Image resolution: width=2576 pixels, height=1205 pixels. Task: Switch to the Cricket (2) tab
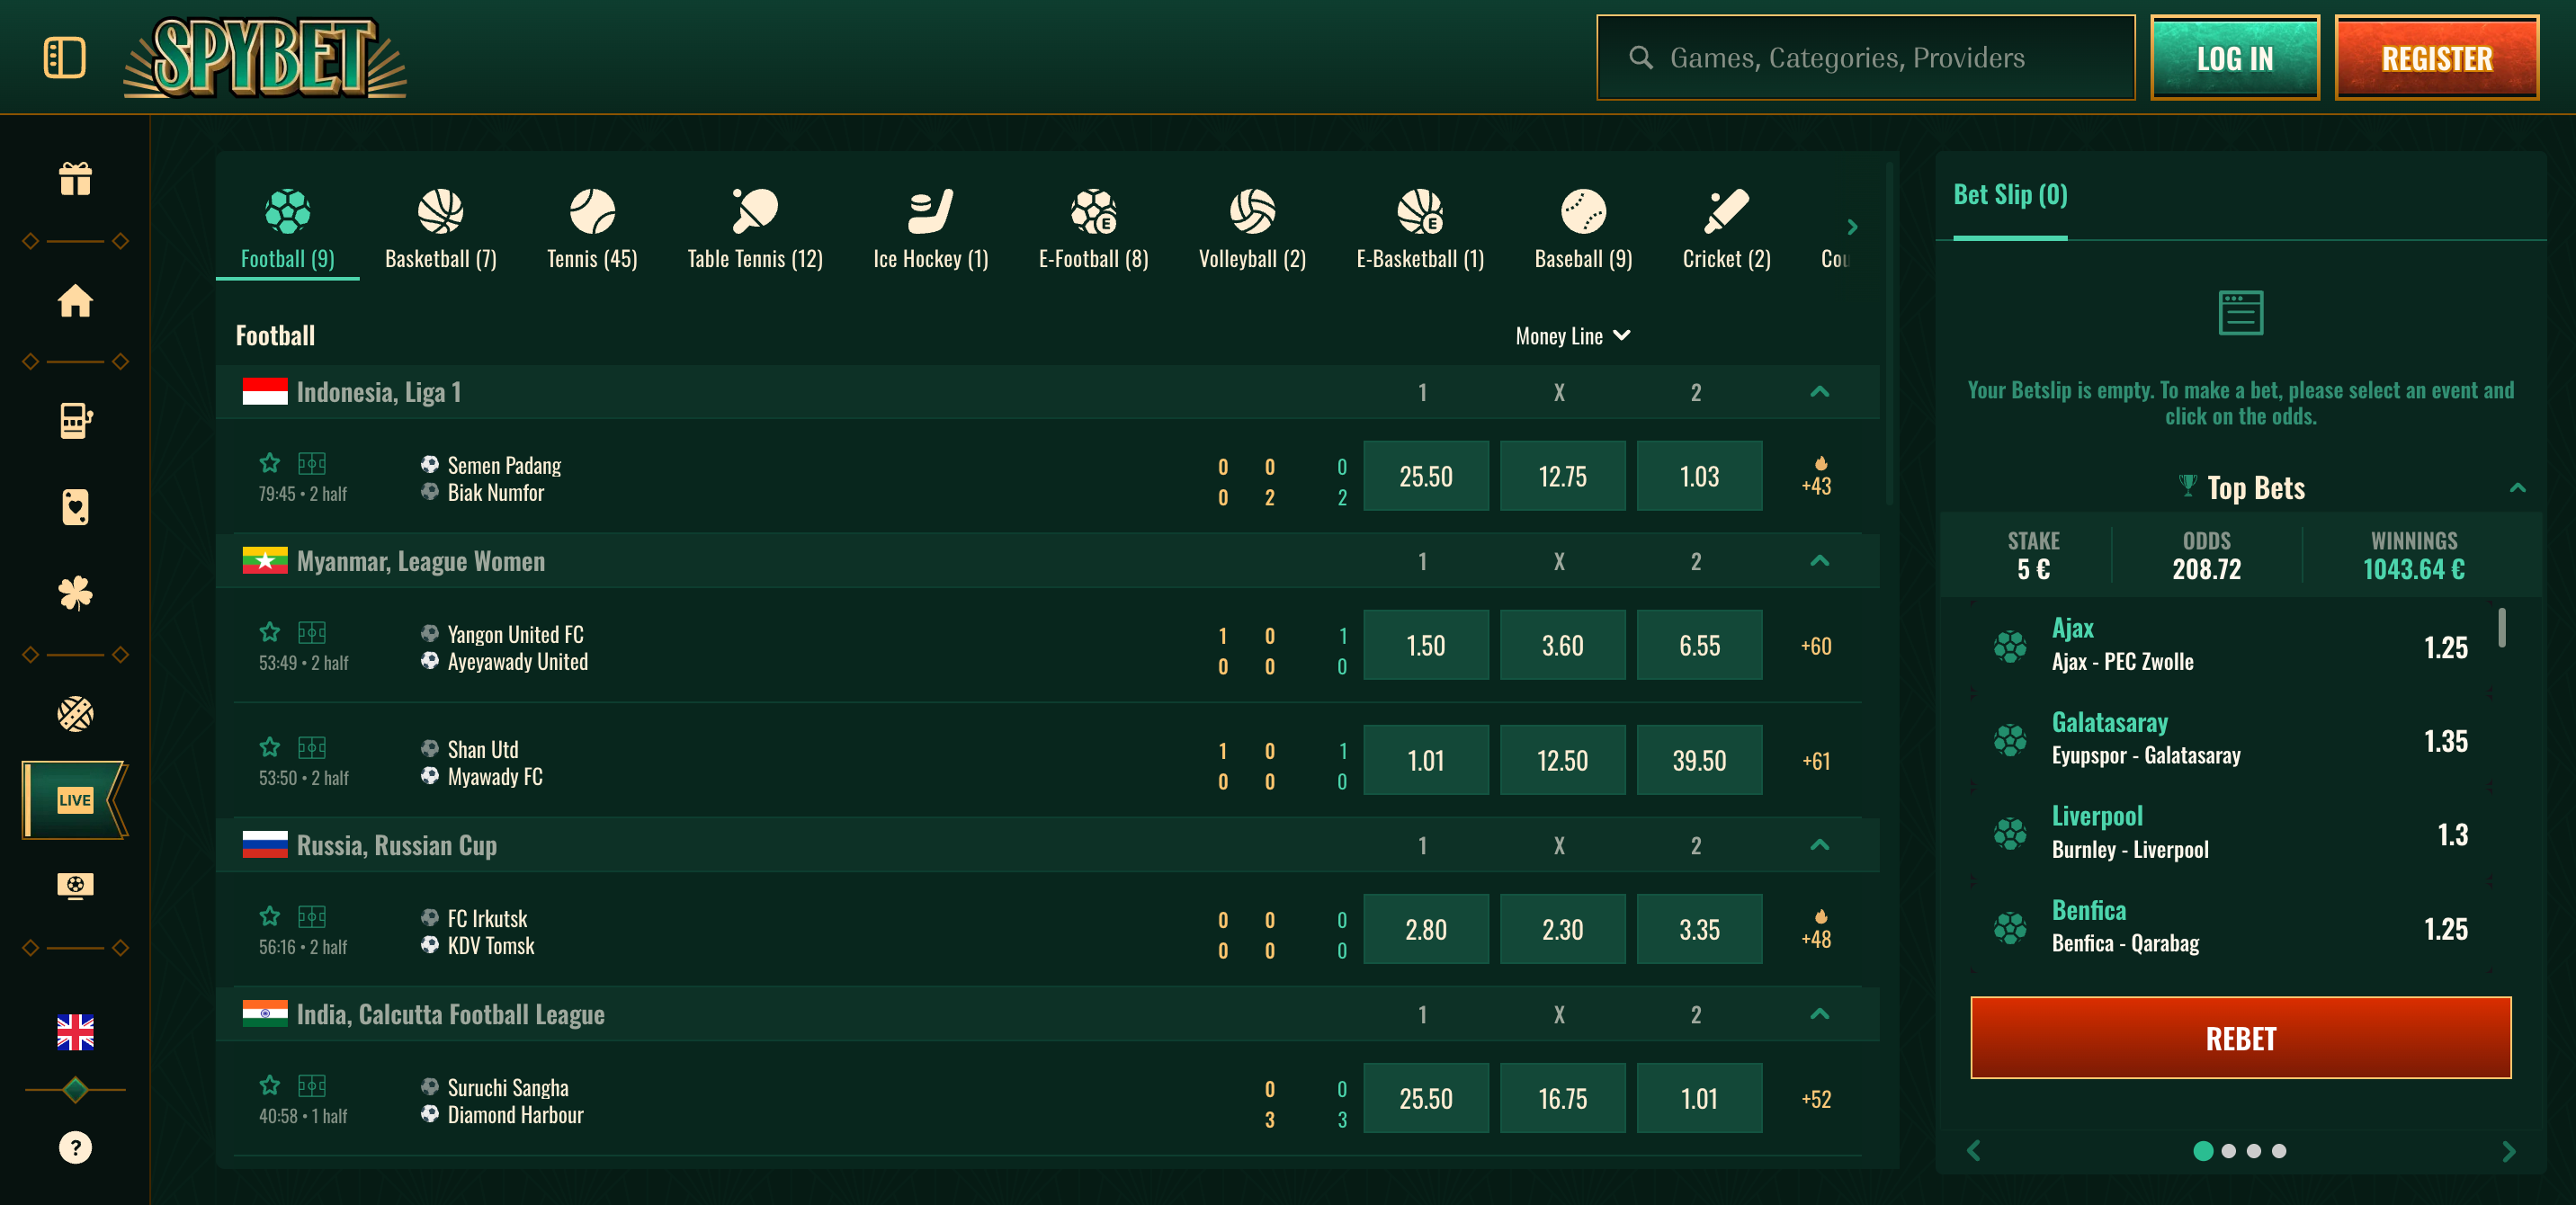point(1726,229)
